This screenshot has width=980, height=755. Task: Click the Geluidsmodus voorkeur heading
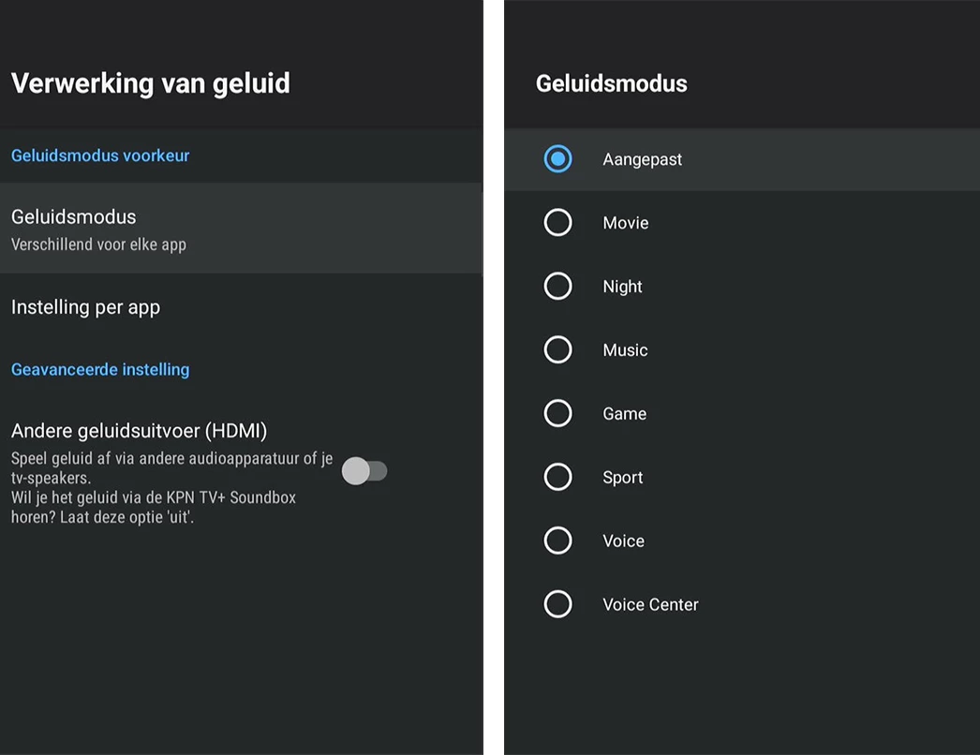pos(100,155)
